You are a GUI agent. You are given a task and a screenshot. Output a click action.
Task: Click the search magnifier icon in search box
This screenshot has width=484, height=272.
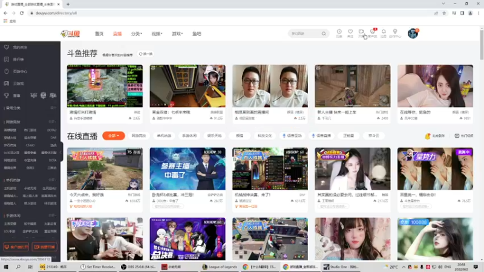tap(324, 34)
